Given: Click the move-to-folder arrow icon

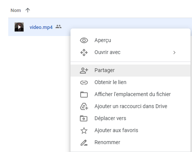Looking at the screenshot, I should click(x=84, y=118).
